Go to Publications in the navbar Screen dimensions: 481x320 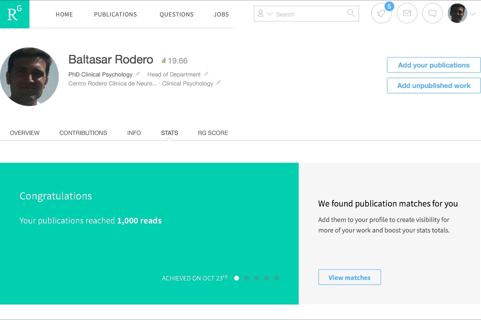(115, 14)
